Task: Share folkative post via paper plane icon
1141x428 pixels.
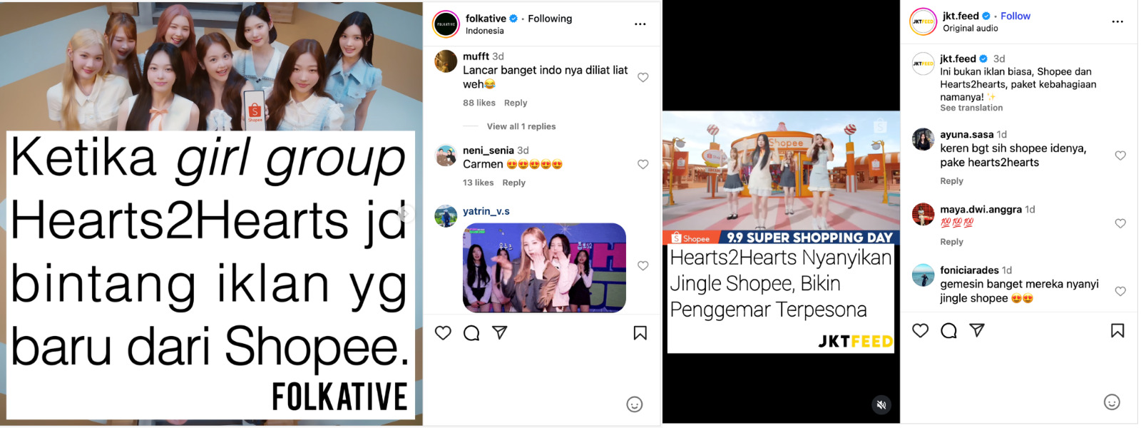Action: coord(500,332)
